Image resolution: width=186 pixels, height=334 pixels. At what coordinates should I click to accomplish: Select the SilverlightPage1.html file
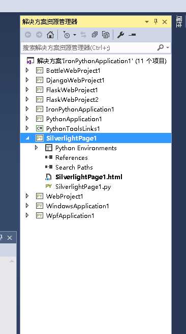(x=88, y=177)
